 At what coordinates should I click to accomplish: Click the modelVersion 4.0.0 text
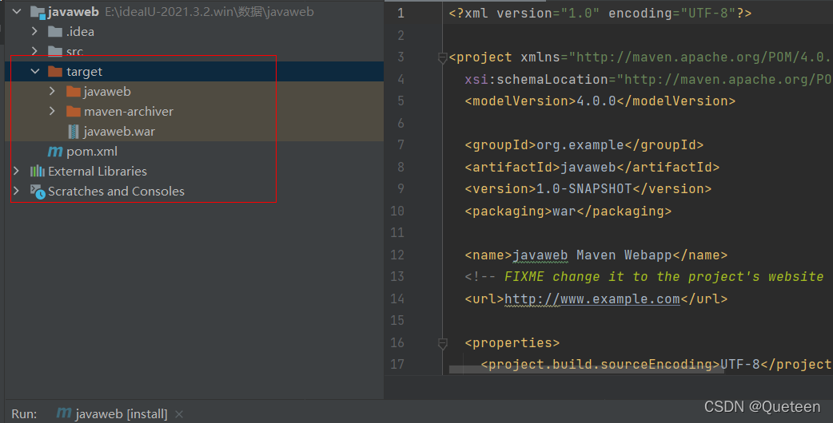(600, 101)
